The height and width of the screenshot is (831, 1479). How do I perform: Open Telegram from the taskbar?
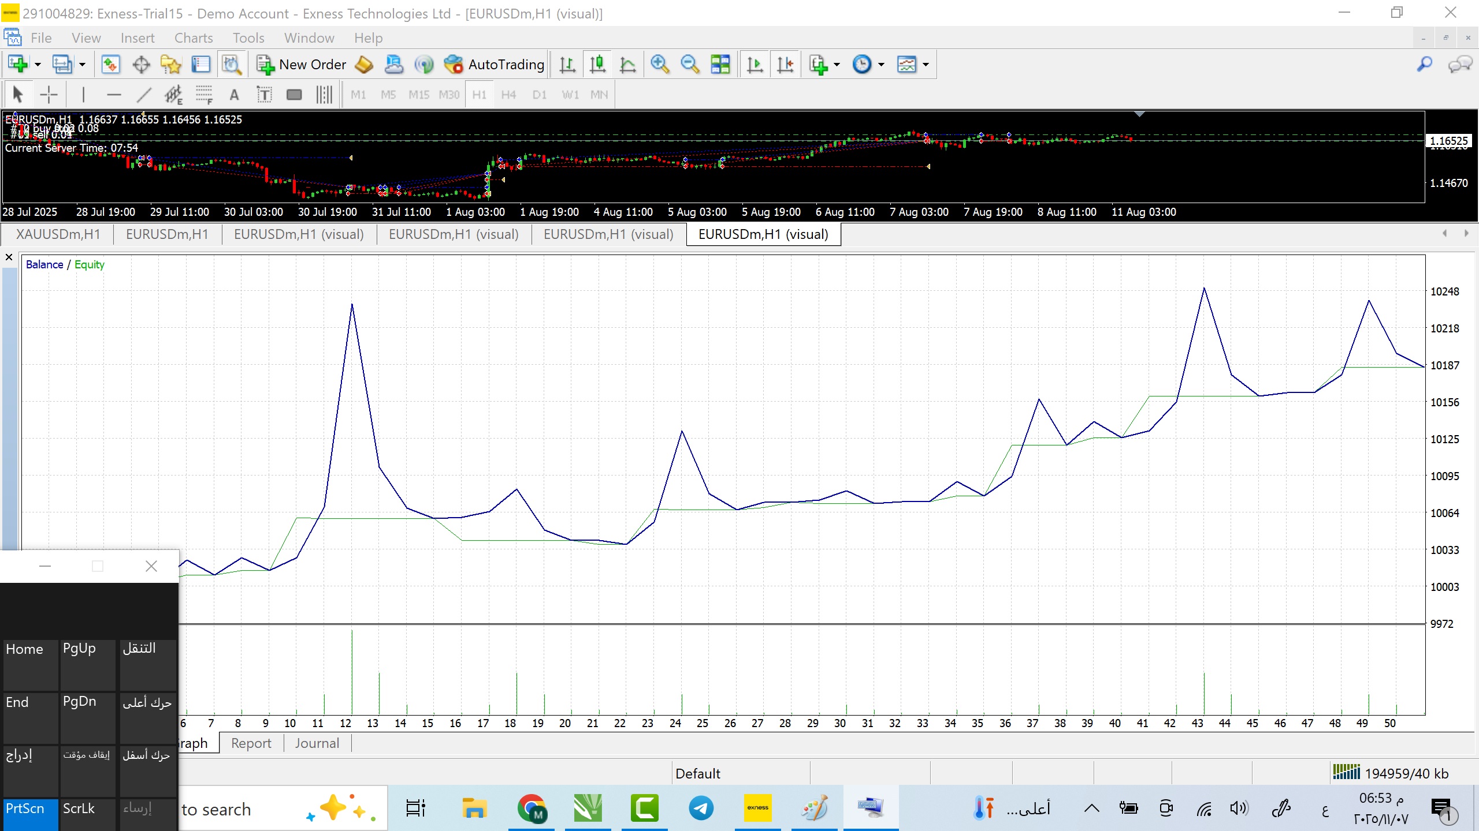pos(701,808)
